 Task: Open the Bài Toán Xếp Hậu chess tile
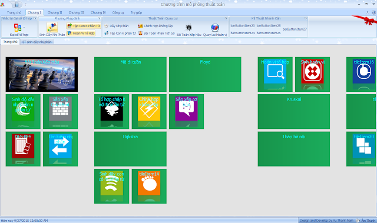click(42, 74)
